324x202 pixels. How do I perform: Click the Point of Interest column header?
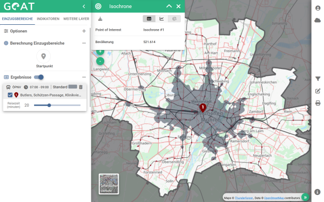(109, 30)
